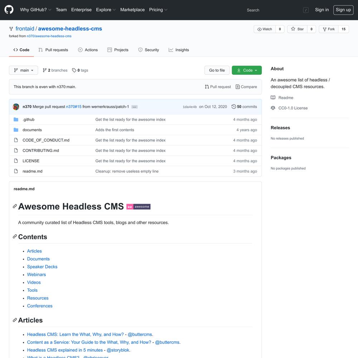
Task: Click the Sign in link
Action: [322, 10]
